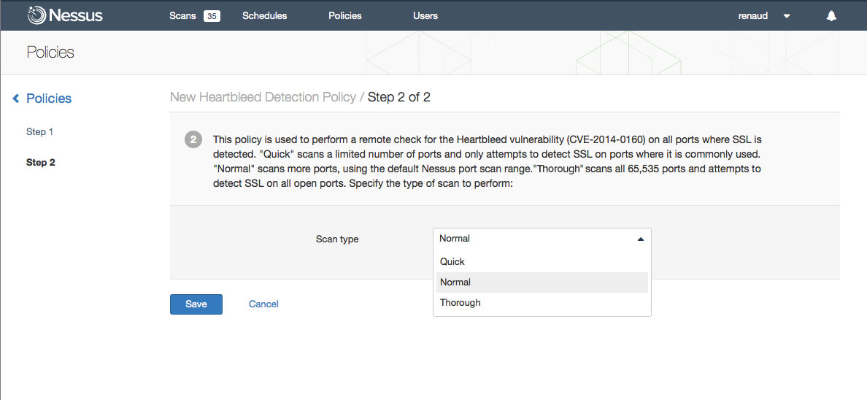Screen dimensions: 867x400
Task: Click the renaud username in header
Action: pos(753,16)
